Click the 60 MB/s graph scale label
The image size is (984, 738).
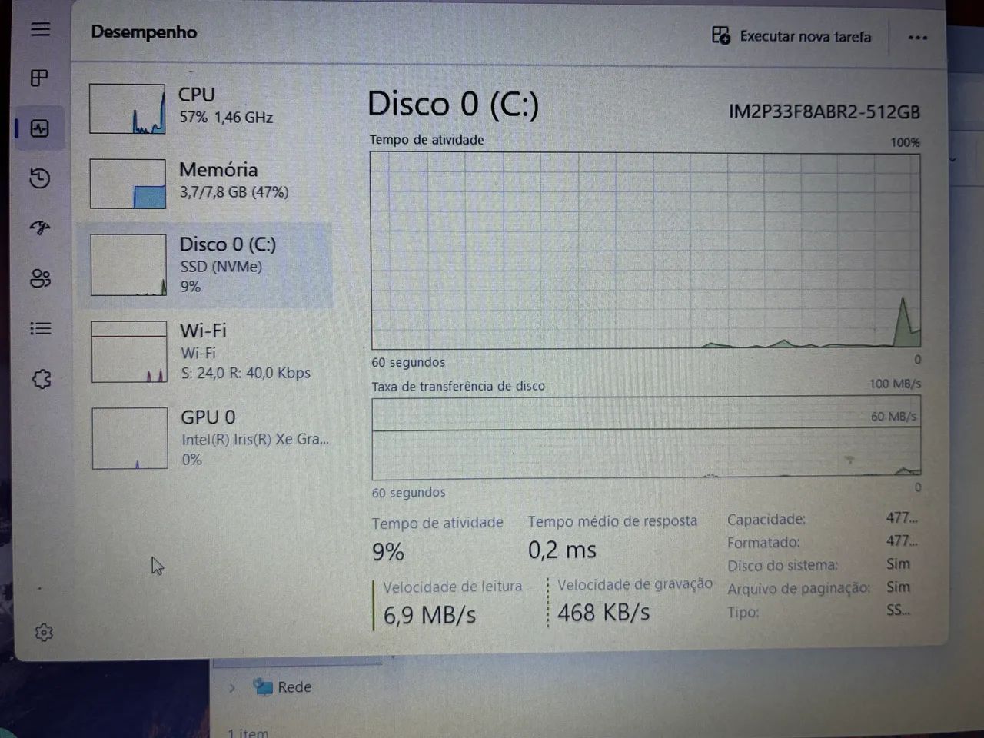[x=893, y=417]
